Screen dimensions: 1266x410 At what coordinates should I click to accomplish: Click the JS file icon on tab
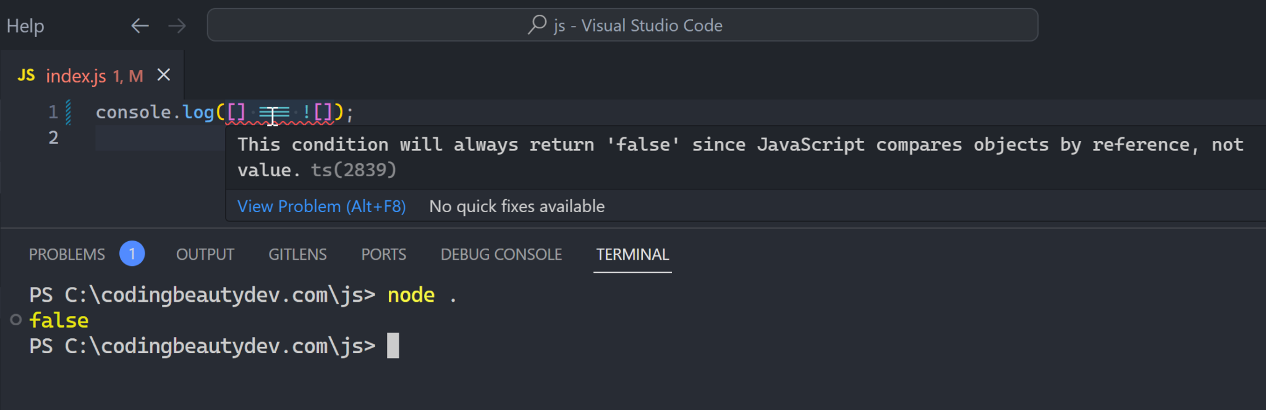(x=26, y=75)
